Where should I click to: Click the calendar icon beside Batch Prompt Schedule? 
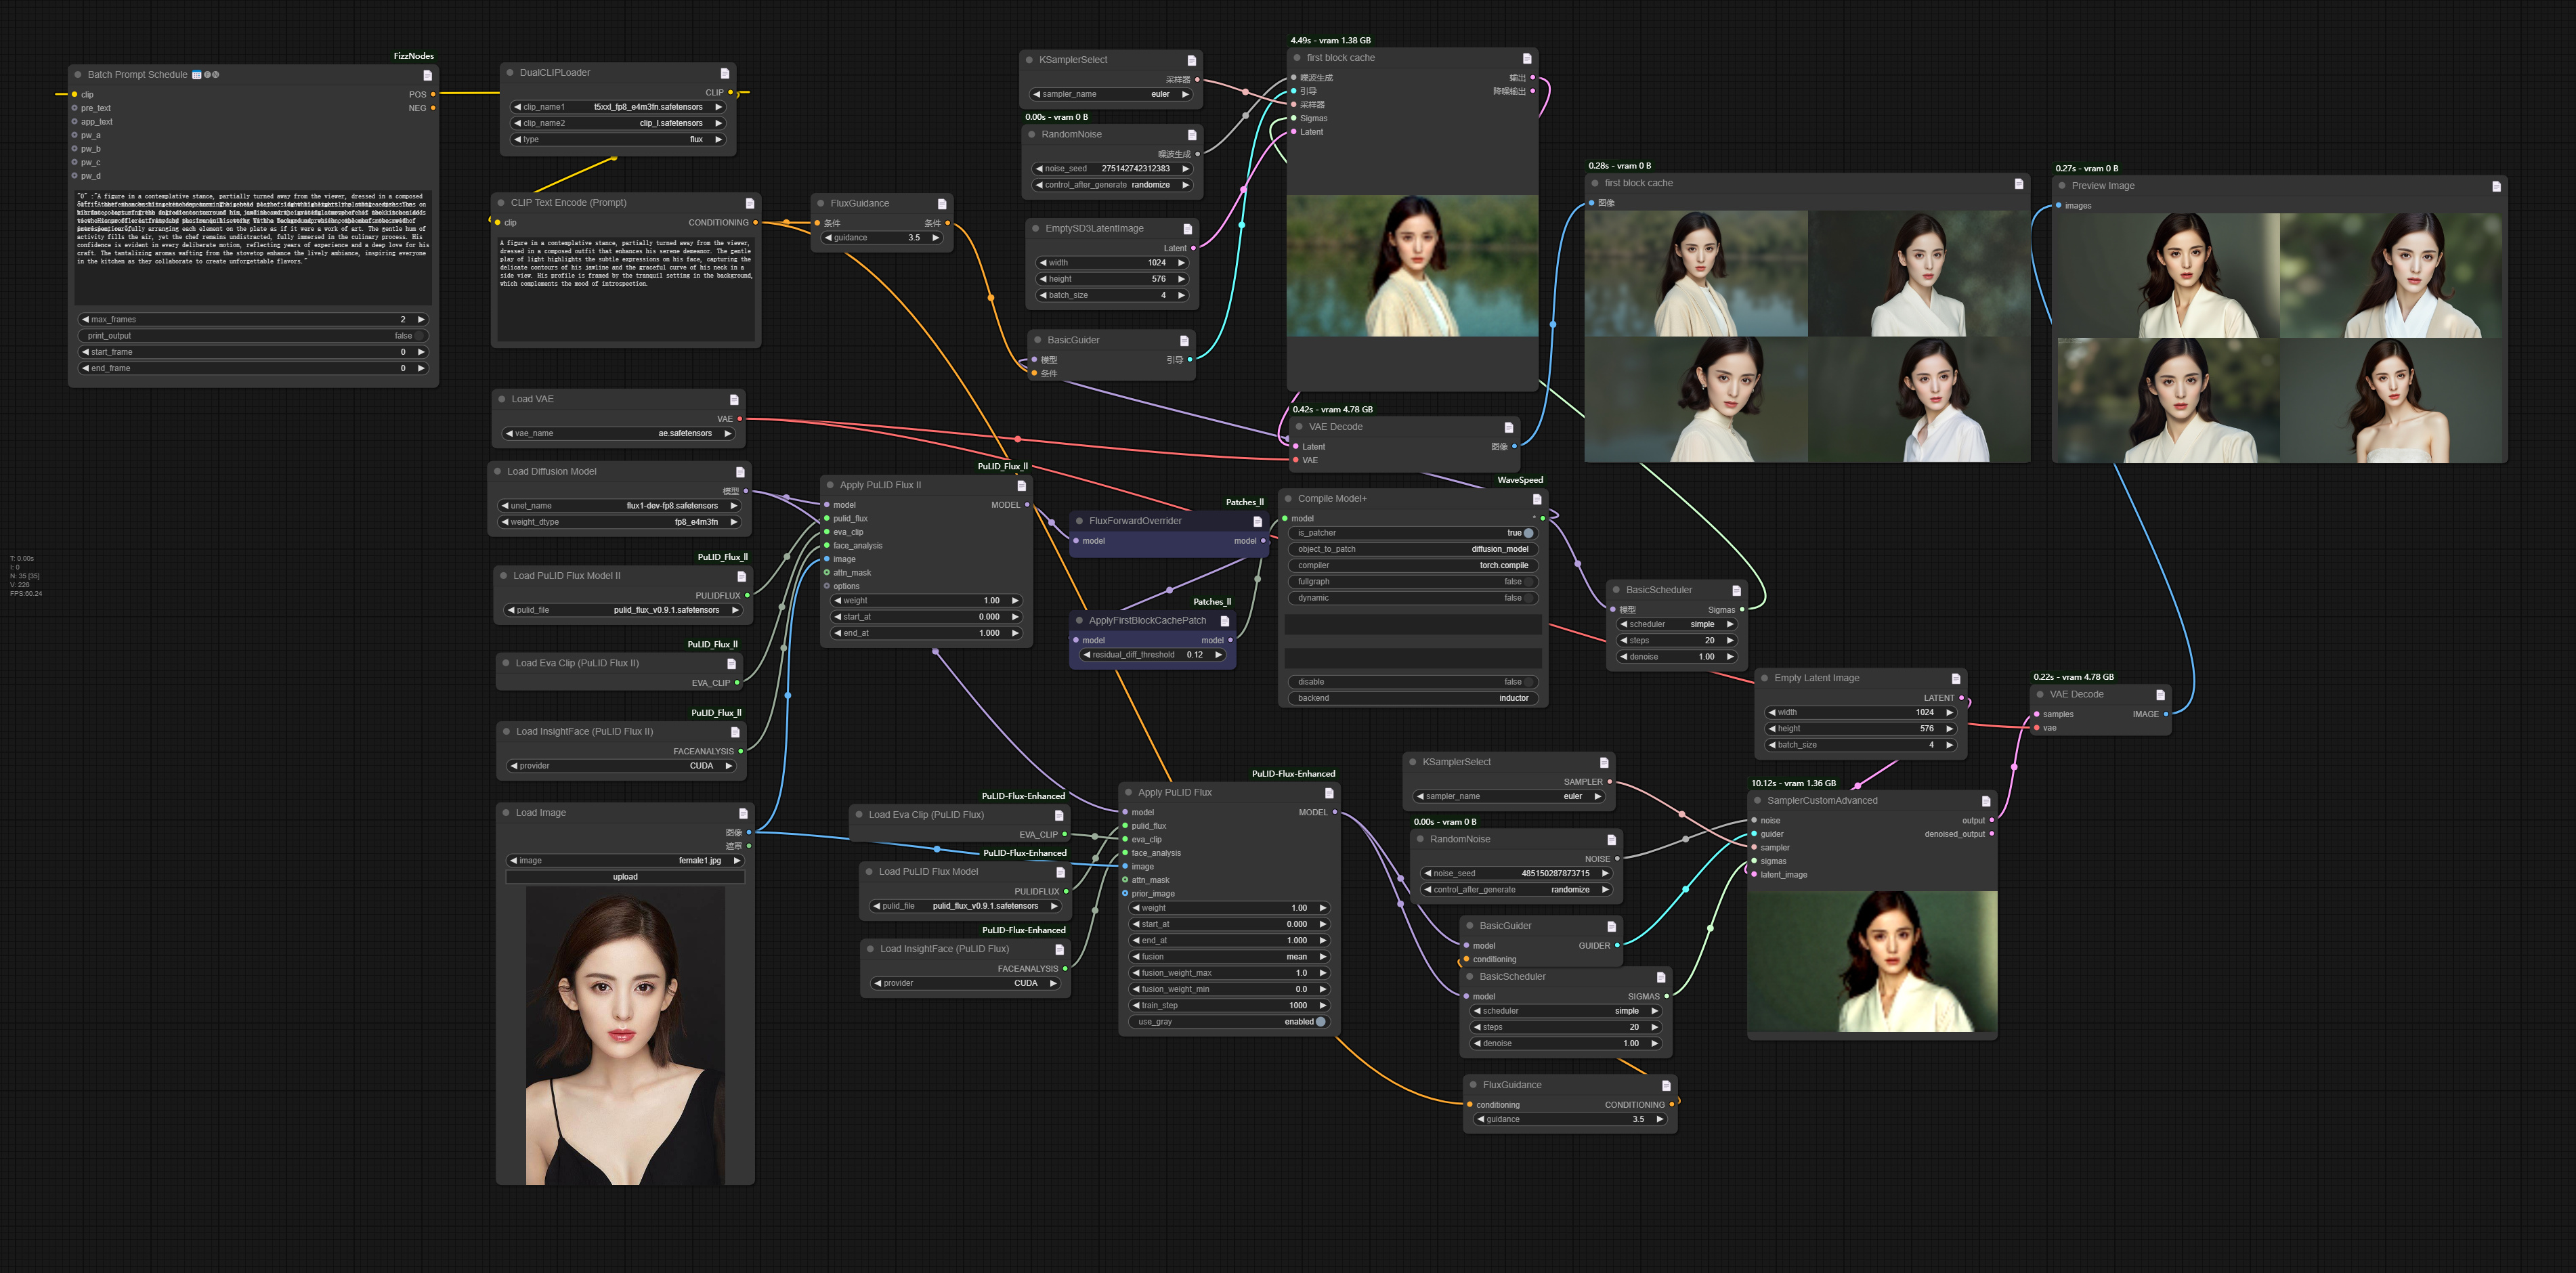[x=197, y=75]
